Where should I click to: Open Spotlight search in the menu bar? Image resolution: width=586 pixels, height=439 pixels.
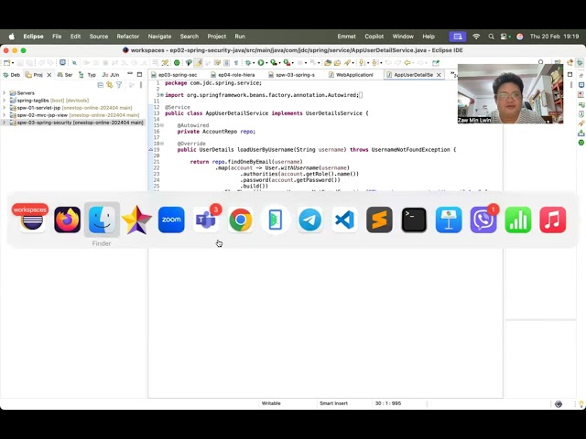[491, 37]
